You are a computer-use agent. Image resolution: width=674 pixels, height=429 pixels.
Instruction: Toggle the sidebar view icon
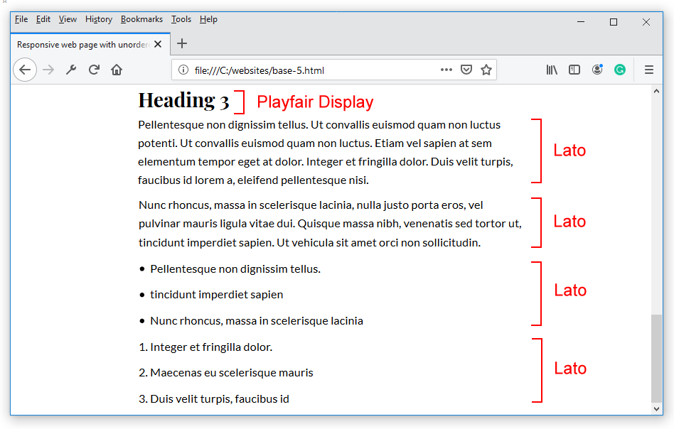pyautogui.click(x=574, y=70)
